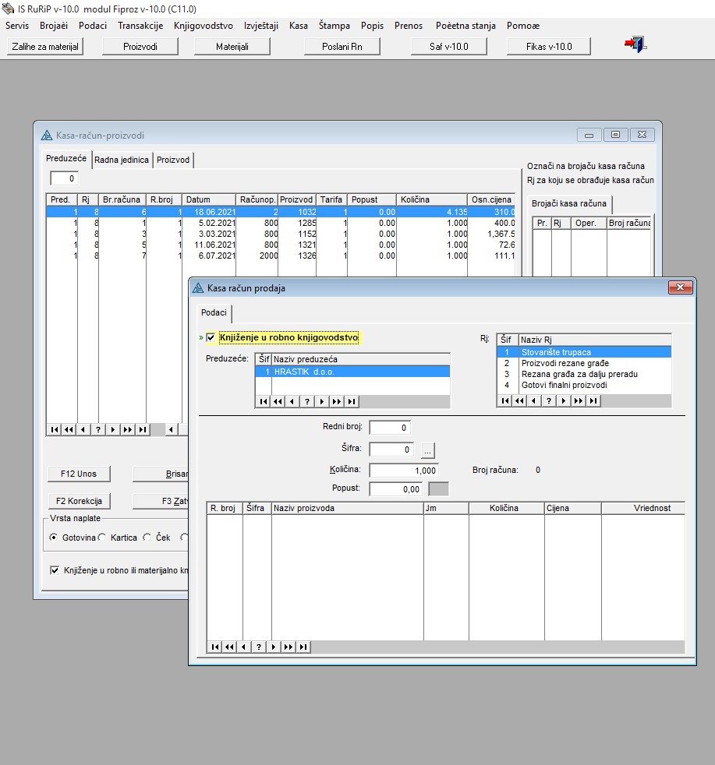Click the gray swatch beside Popust field
The width and height of the screenshot is (715, 765).
coord(439,489)
